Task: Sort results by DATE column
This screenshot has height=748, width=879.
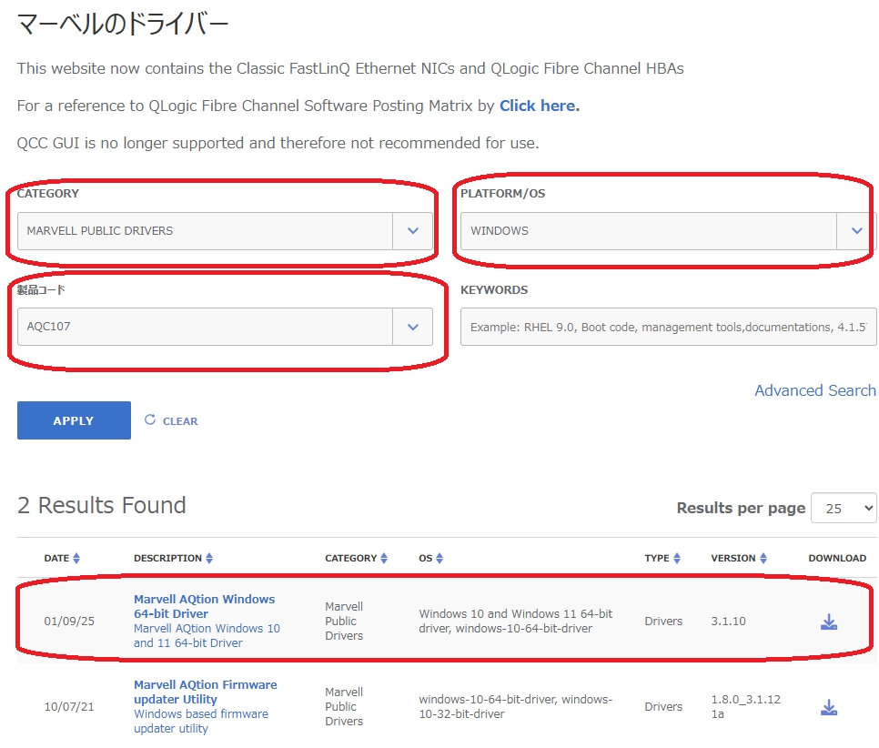Action: [x=62, y=558]
